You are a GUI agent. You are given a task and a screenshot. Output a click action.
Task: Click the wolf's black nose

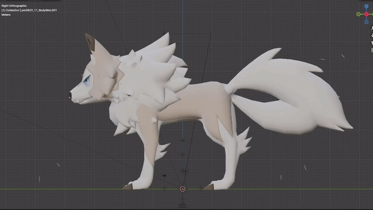pyautogui.click(x=70, y=96)
